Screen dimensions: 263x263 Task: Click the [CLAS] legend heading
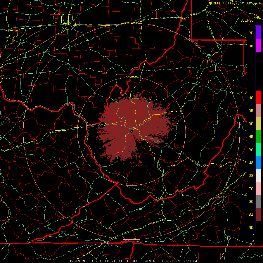(247, 20)
